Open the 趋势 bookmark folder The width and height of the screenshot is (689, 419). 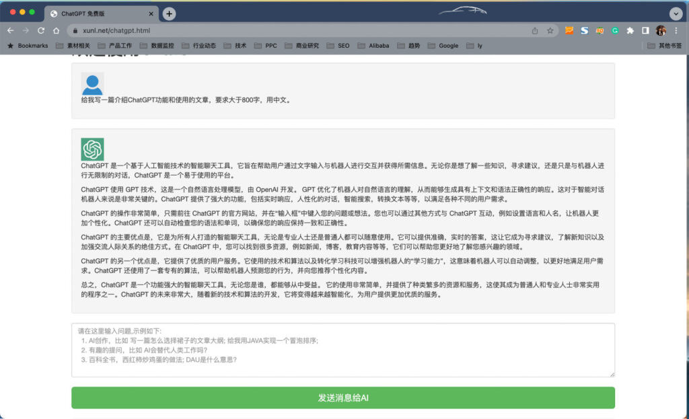click(x=408, y=46)
